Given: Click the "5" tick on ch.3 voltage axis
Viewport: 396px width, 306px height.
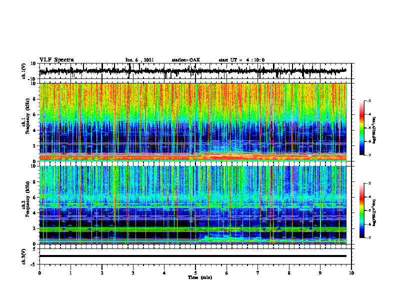Looking at the screenshot, I should coord(34,249).
